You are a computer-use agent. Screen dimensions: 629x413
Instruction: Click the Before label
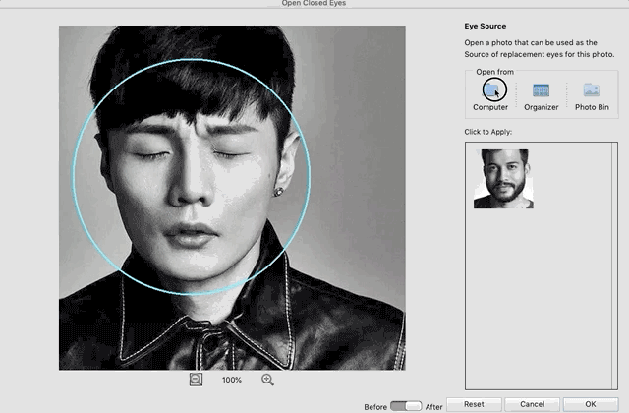click(375, 407)
